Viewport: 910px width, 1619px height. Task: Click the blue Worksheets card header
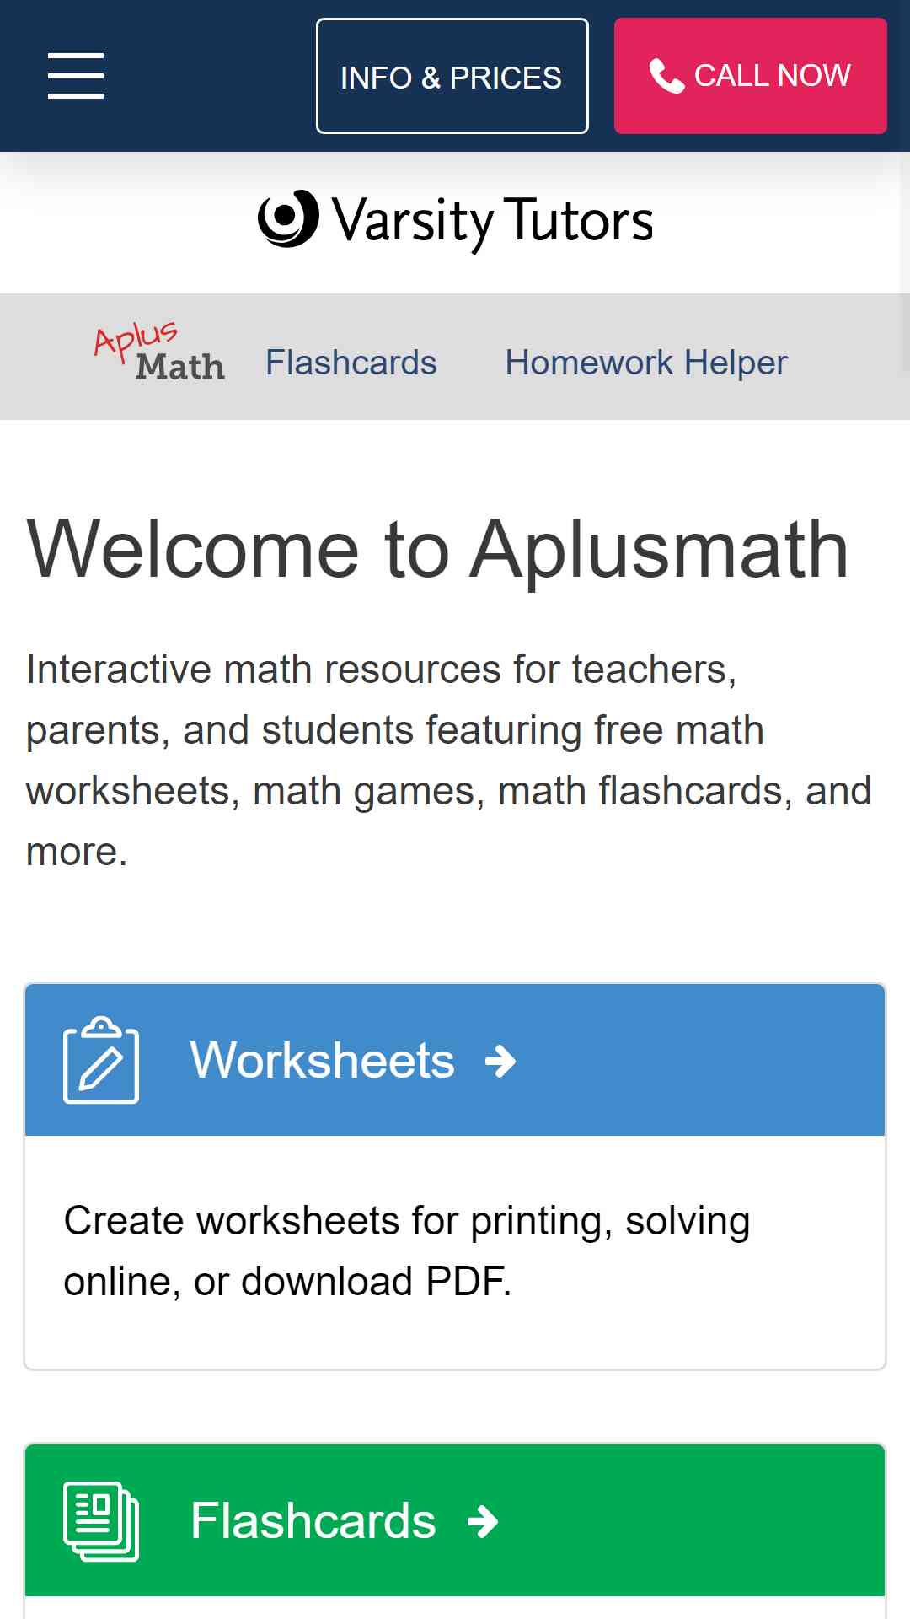click(455, 1060)
